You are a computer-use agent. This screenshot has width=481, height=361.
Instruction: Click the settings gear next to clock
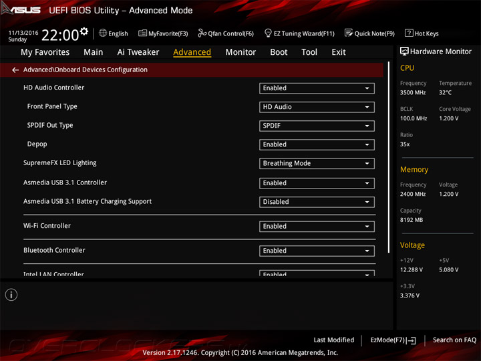tap(84, 31)
